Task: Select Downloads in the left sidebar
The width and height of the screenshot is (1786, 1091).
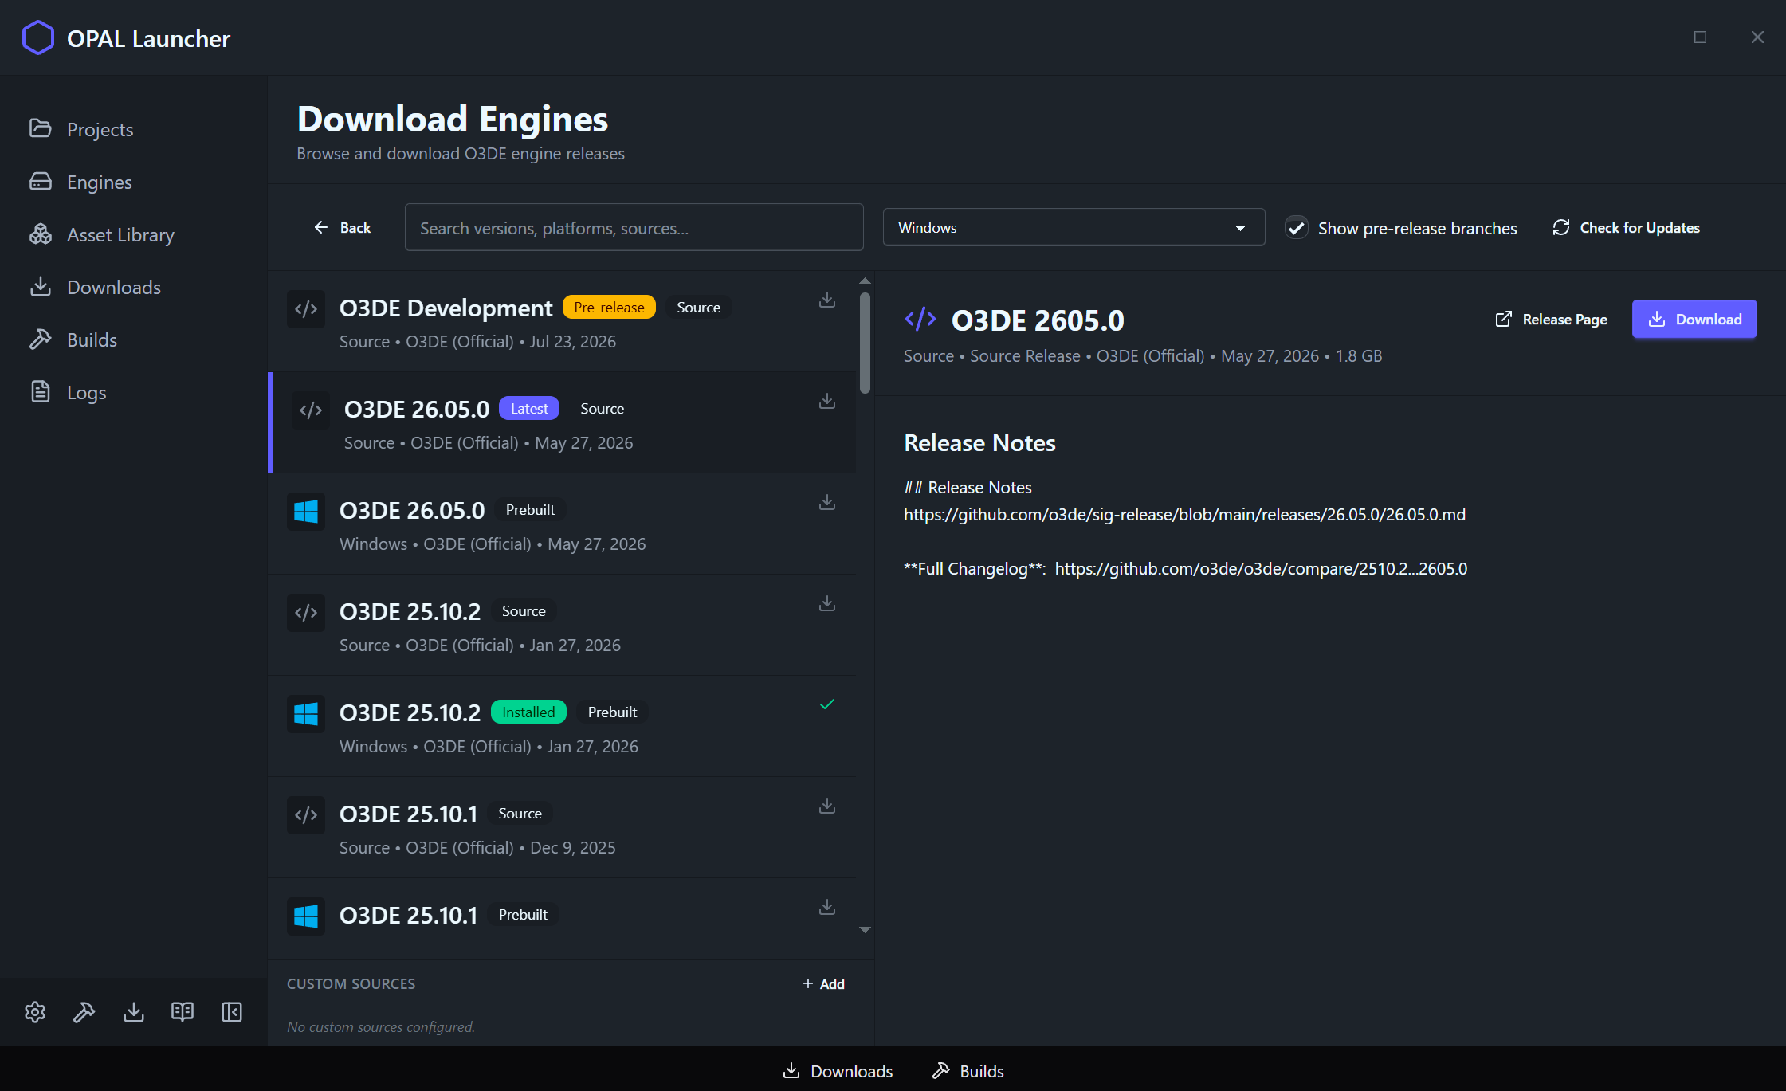Action: tap(95, 287)
